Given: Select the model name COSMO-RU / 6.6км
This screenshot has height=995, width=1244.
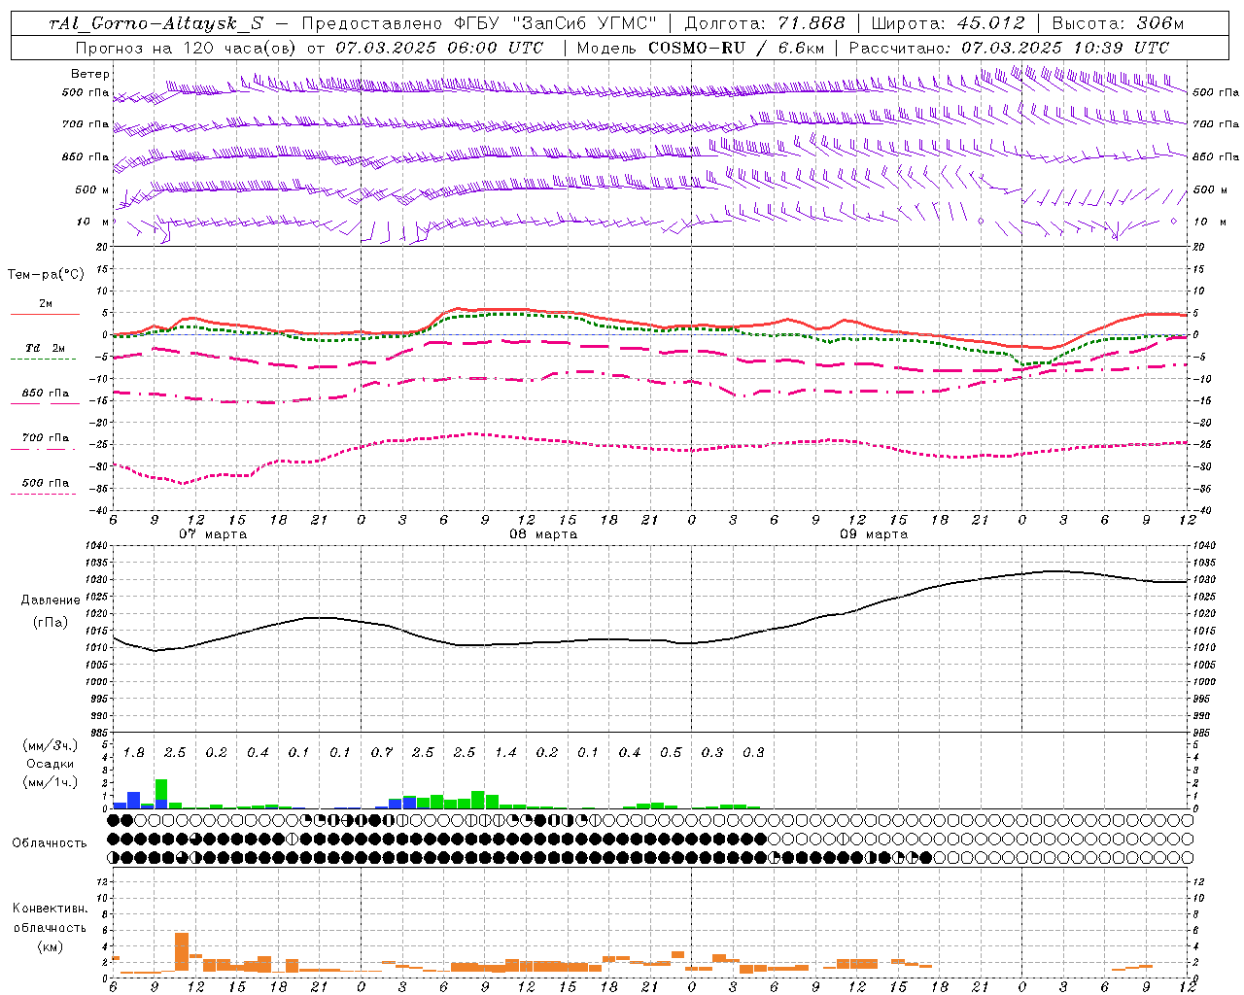Looking at the screenshot, I should pyautogui.click(x=735, y=48).
